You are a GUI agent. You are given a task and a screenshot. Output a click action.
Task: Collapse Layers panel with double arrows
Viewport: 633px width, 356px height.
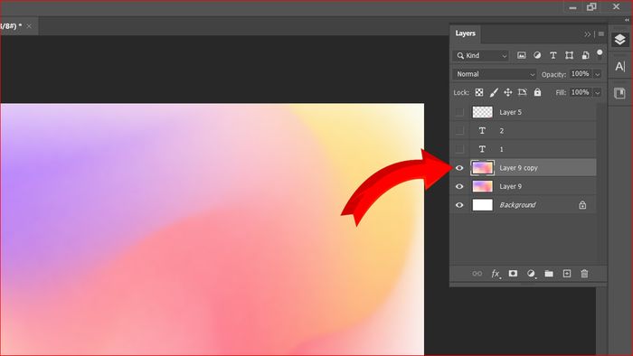point(588,34)
